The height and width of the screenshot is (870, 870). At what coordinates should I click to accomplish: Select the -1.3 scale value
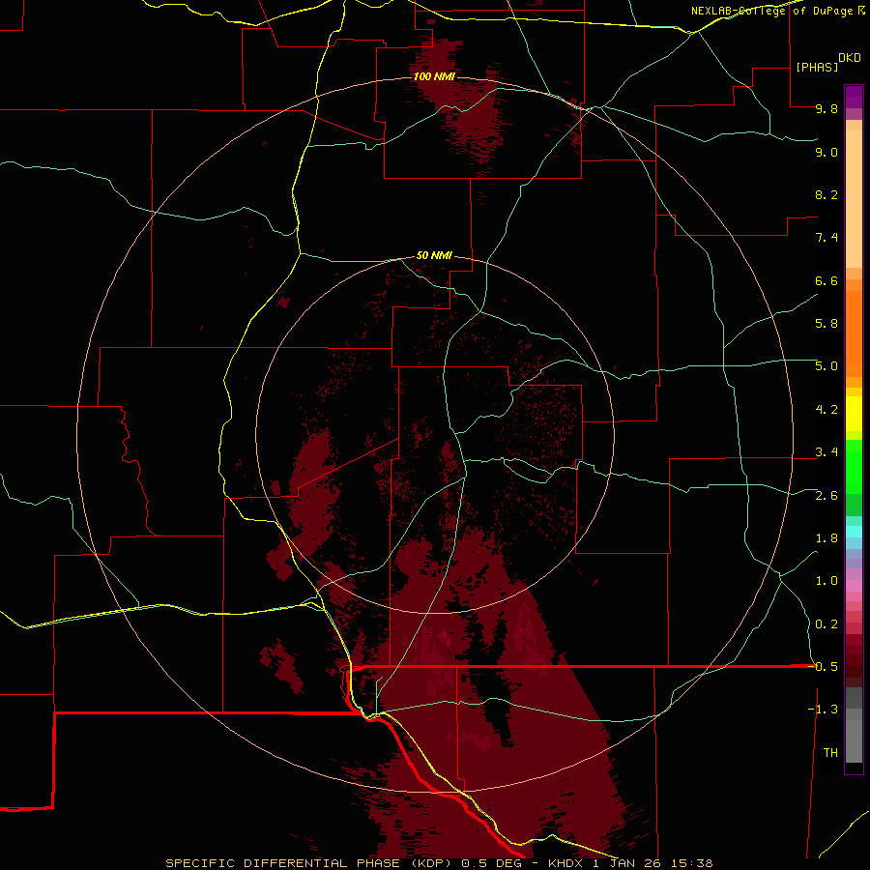click(x=823, y=710)
